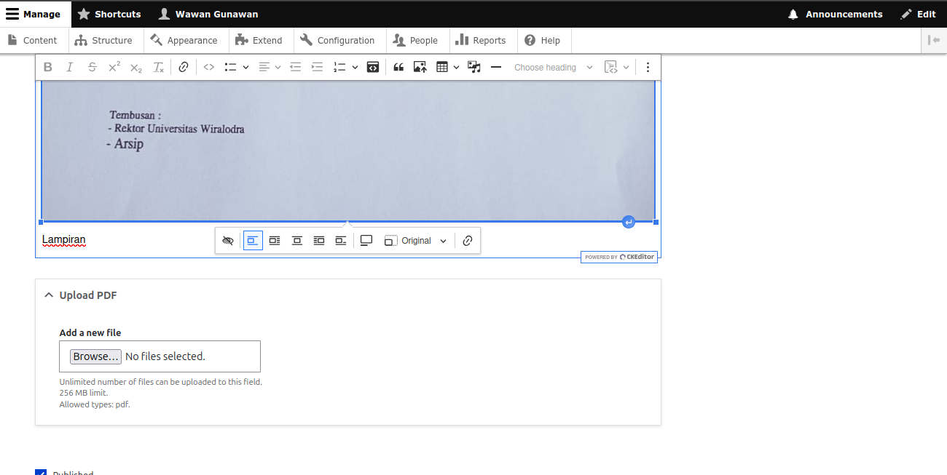Toggle decorative image alt text
Screen dimensions: 947x475
228,241
